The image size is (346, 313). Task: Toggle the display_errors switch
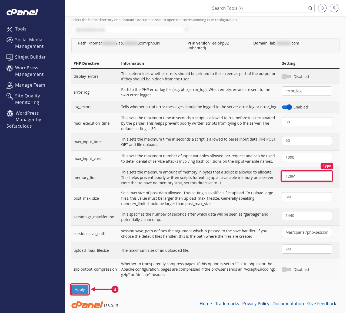[x=287, y=77]
